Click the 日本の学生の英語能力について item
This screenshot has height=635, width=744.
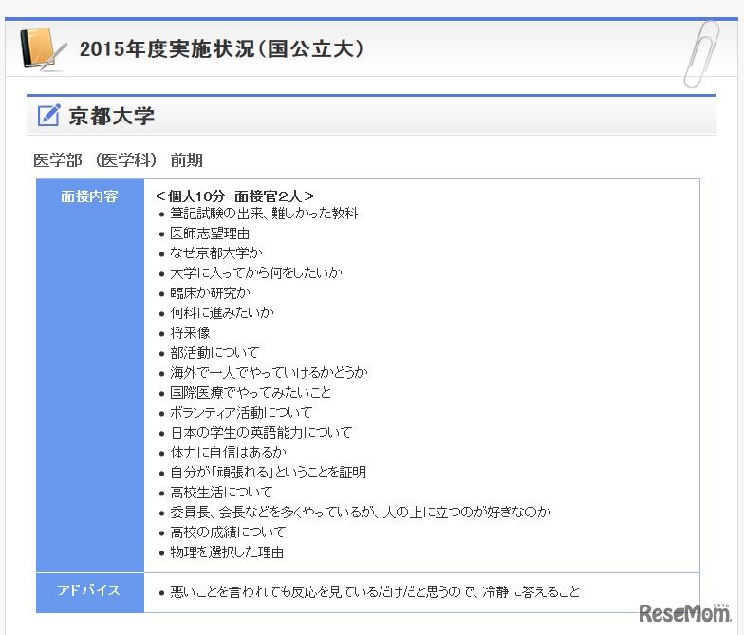coord(261,433)
